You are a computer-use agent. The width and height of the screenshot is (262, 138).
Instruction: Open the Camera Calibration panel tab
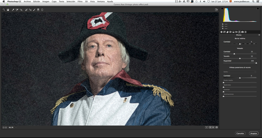tap(242, 32)
